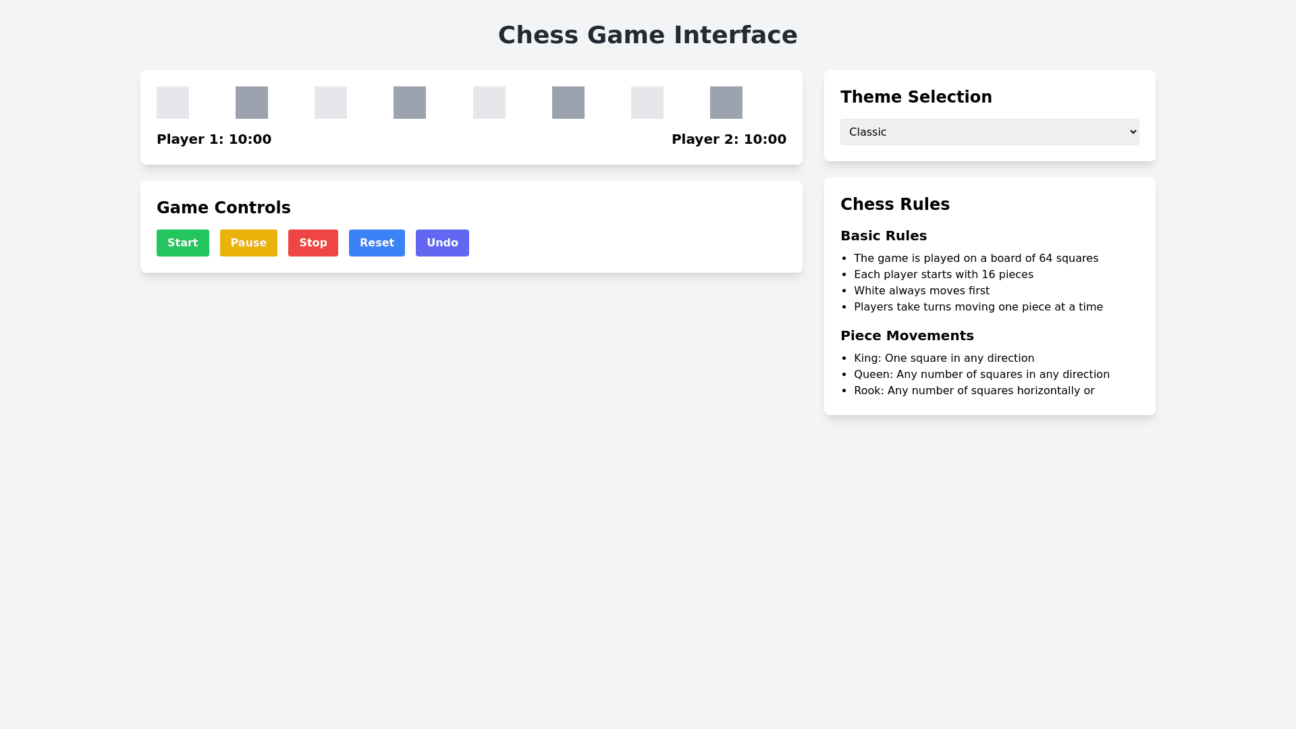Click the "White always moves first" rule
This screenshot has height=729, width=1296.
coord(921,291)
